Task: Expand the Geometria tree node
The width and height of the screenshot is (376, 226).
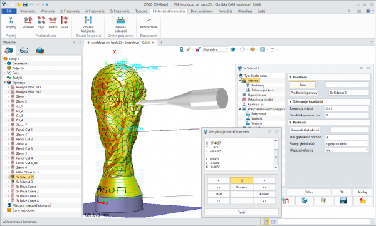Action: pyautogui.click(x=4, y=63)
